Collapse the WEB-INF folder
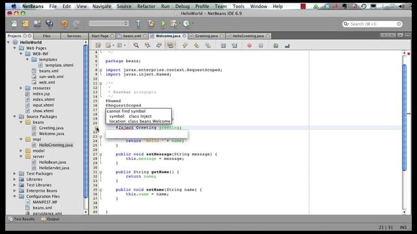 (x=22, y=54)
